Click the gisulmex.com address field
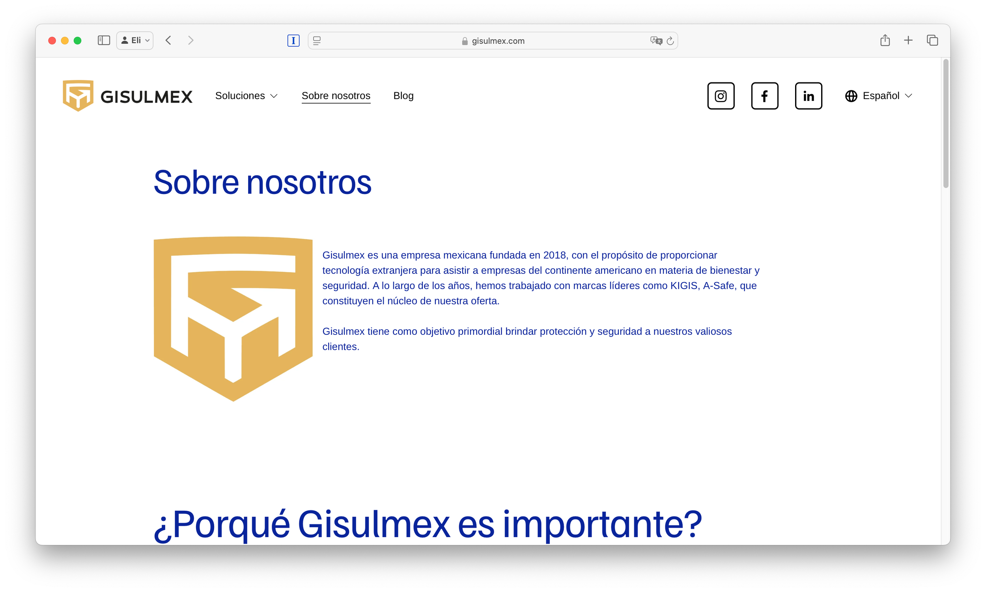Viewport: 986px width, 592px height. click(493, 41)
